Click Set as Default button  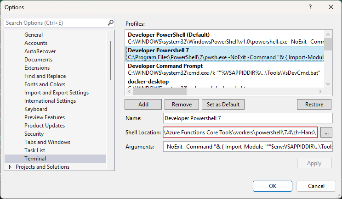[x=223, y=105]
